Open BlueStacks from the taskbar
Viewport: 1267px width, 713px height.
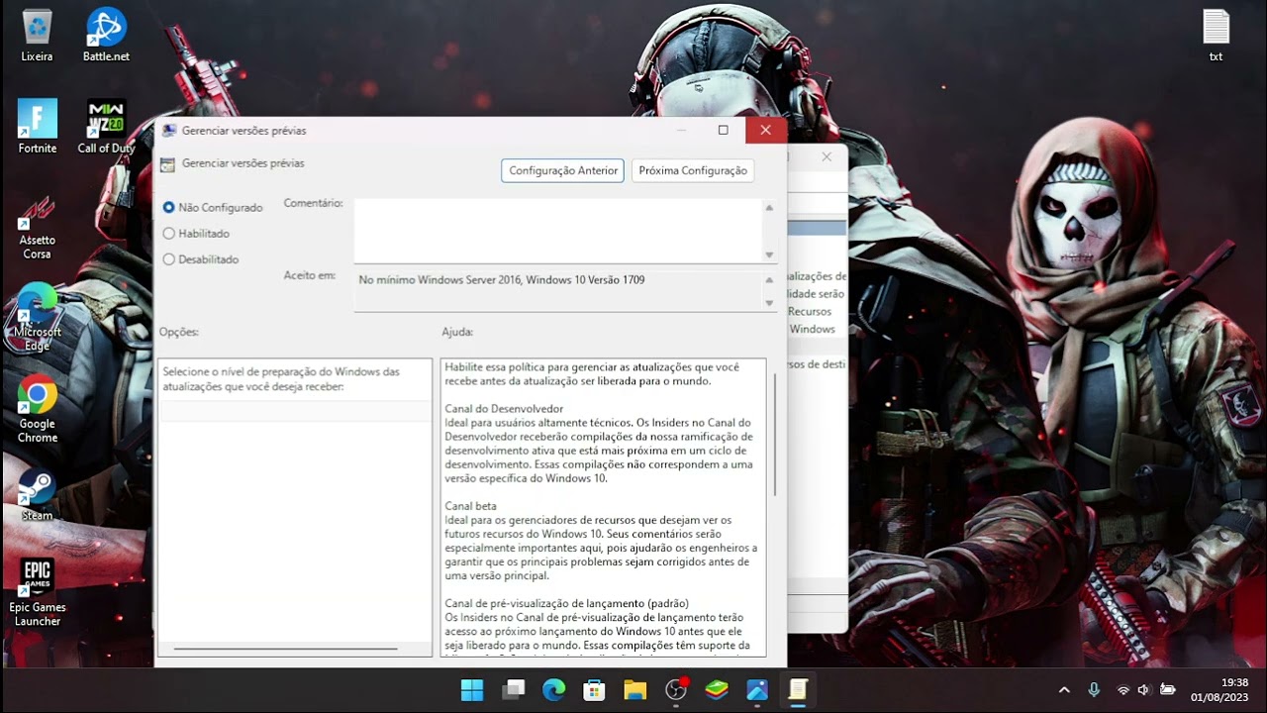[x=717, y=690]
